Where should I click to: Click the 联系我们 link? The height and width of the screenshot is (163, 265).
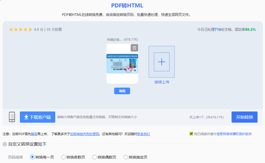143,134
